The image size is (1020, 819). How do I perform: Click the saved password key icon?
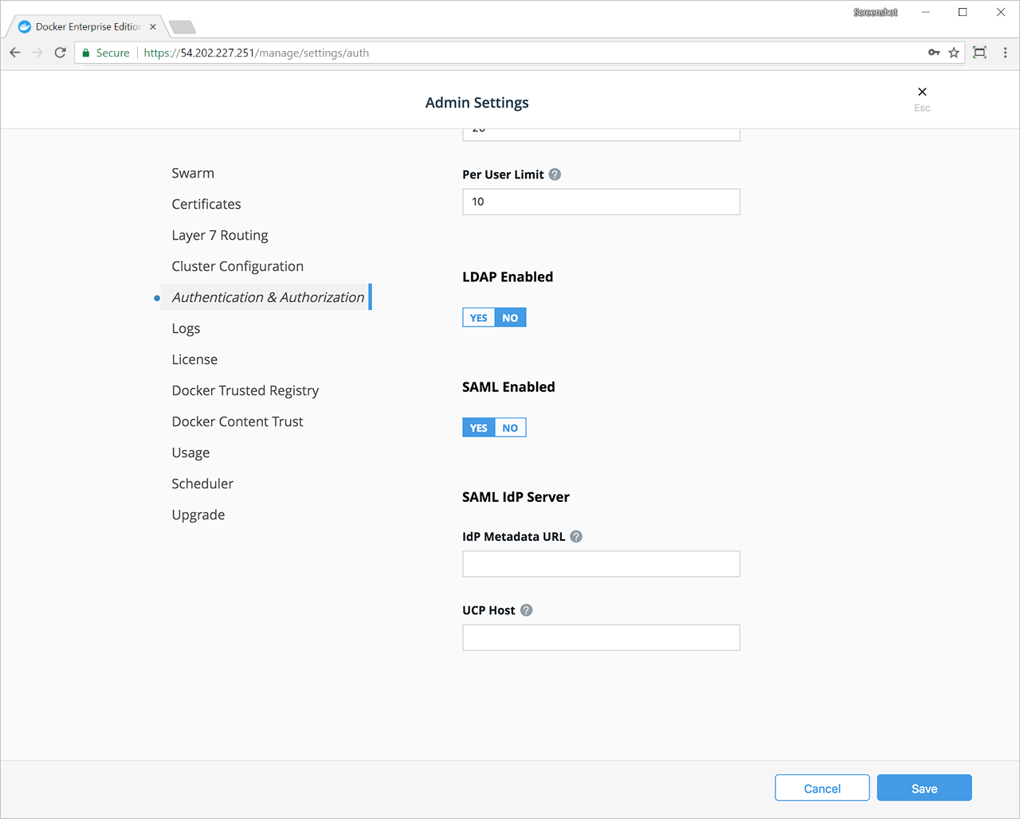pos(934,53)
